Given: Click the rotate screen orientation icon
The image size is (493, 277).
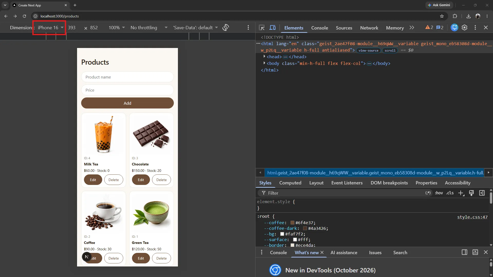Looking at the screenshot, I should coord(226,27).
